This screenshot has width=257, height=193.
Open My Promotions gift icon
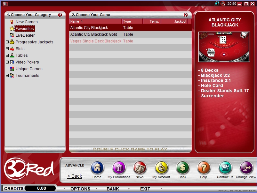(119, 167)
